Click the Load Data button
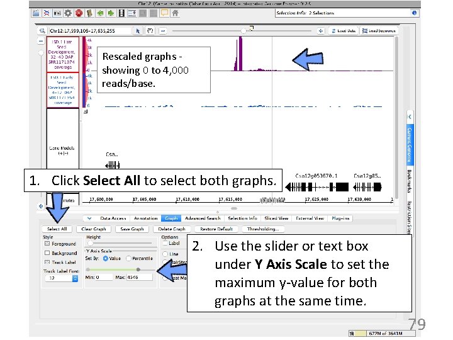 (x=344, y=31)
